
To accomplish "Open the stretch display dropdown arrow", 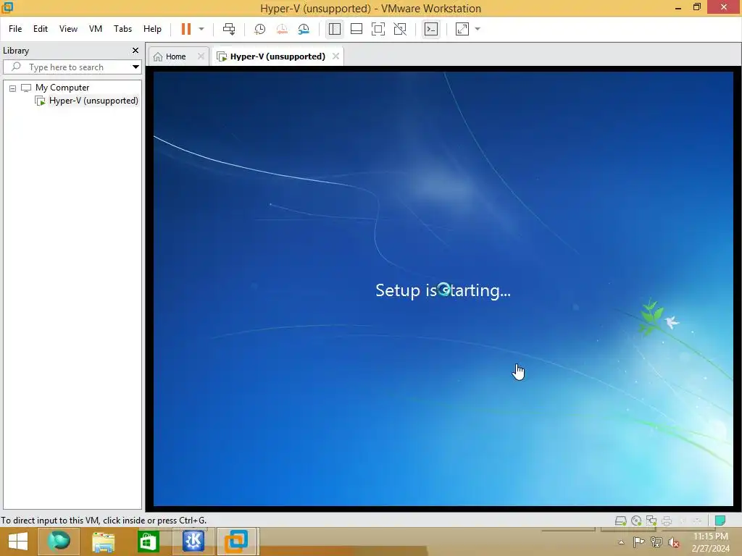I will (478, 29).
